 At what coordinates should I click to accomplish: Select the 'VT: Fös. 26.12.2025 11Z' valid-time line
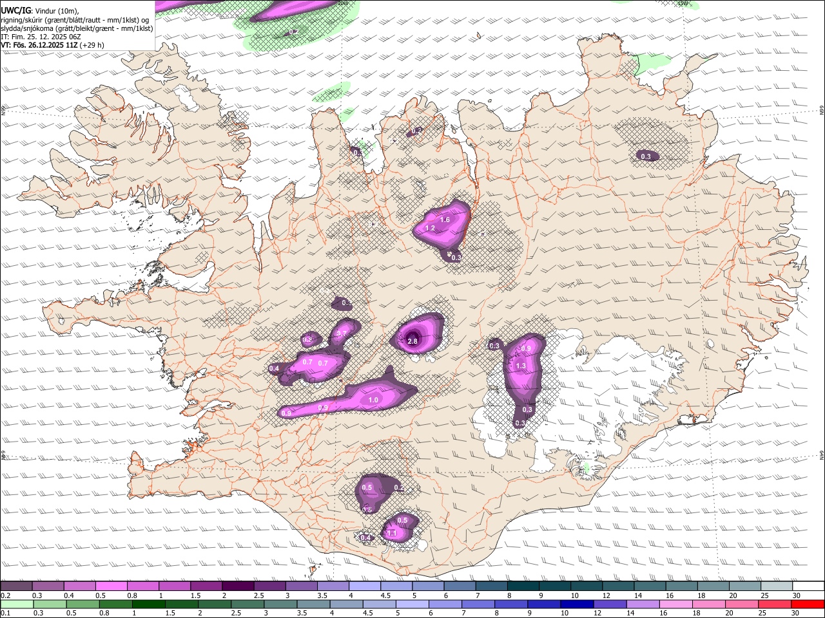40,45
